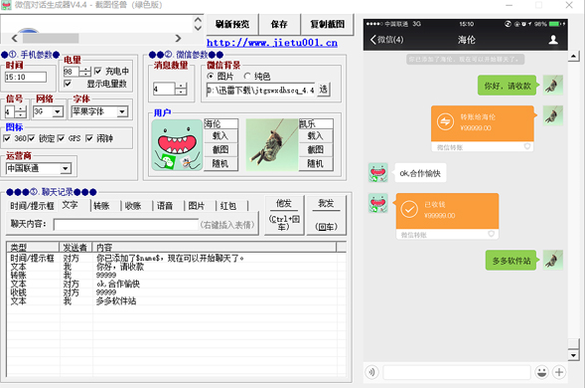Click the 他发 (Ctrl+回车) button
Image resolution: width=585 pixels, height=388 pixels.
click(x=284, y=215)
